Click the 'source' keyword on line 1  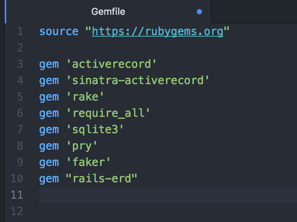59,32
